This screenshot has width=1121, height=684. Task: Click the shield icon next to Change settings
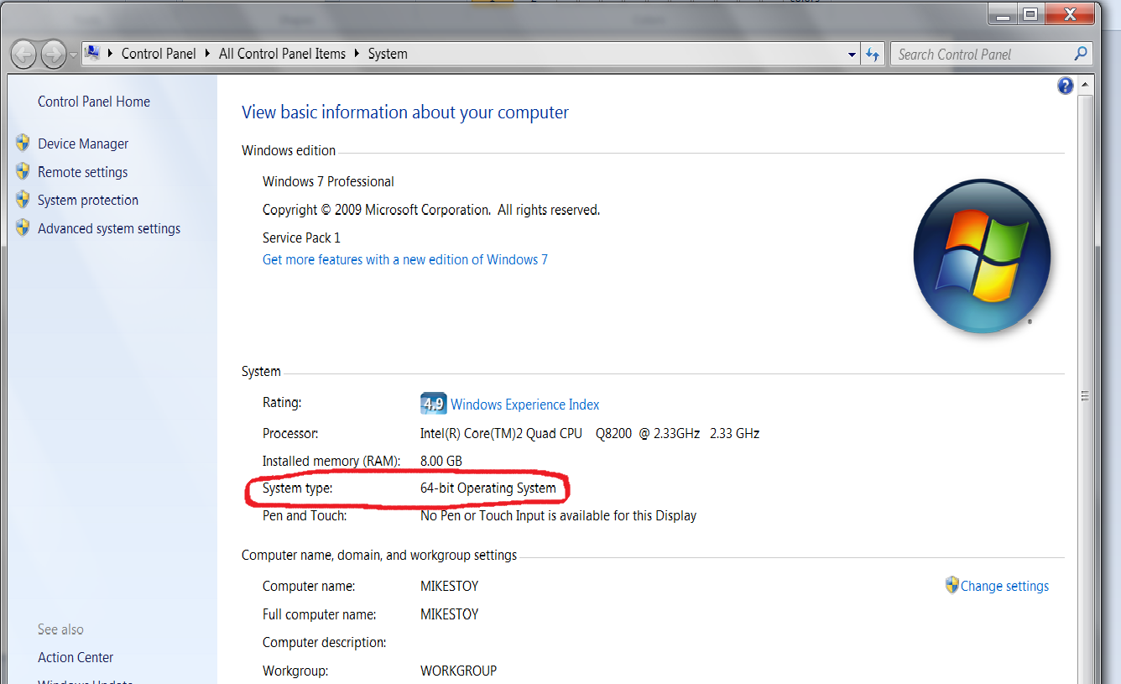click(x=952, y=585)
